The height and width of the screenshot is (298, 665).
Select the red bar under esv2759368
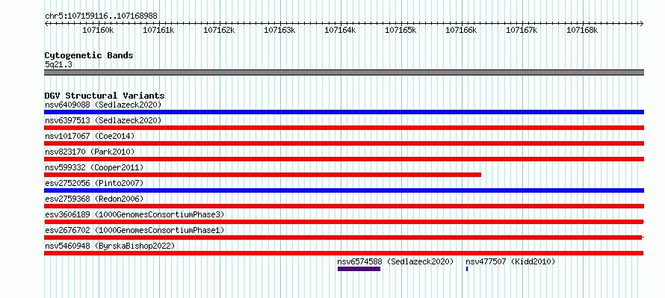[x=344, y=206]
